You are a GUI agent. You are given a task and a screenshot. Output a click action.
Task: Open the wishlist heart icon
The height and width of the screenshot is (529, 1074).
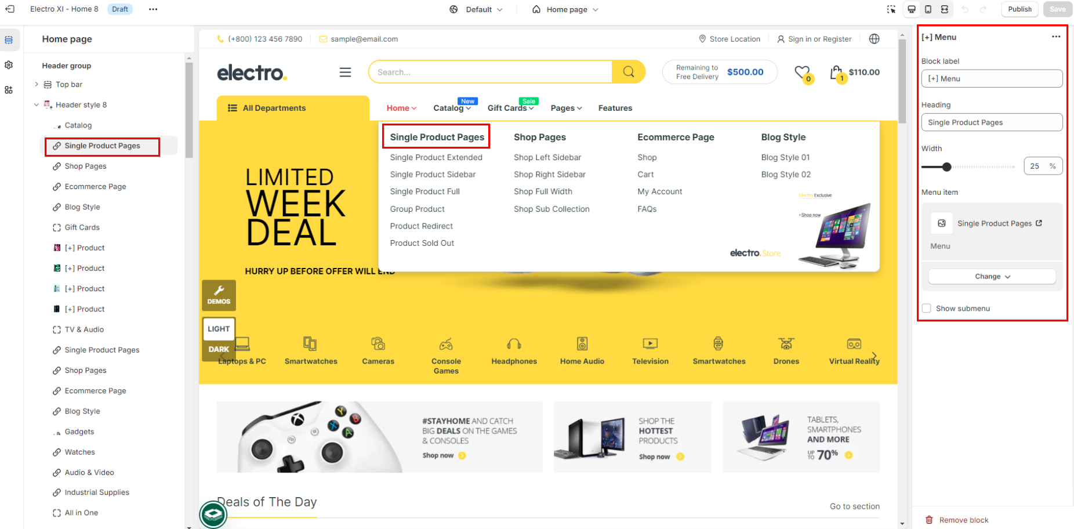802,73
